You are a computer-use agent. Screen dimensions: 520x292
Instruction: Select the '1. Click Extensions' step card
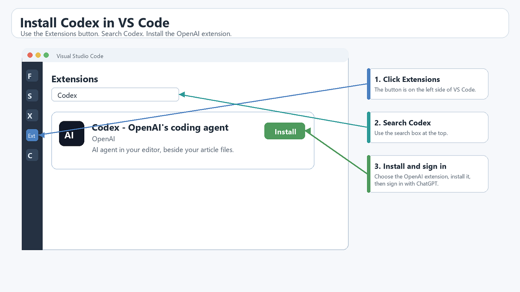(x=428, y=84)
